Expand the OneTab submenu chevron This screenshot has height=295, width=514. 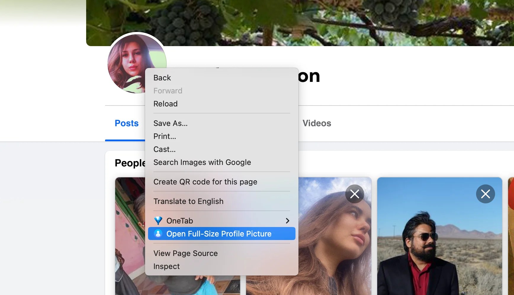pyautogui.click(x=287, y=221)
